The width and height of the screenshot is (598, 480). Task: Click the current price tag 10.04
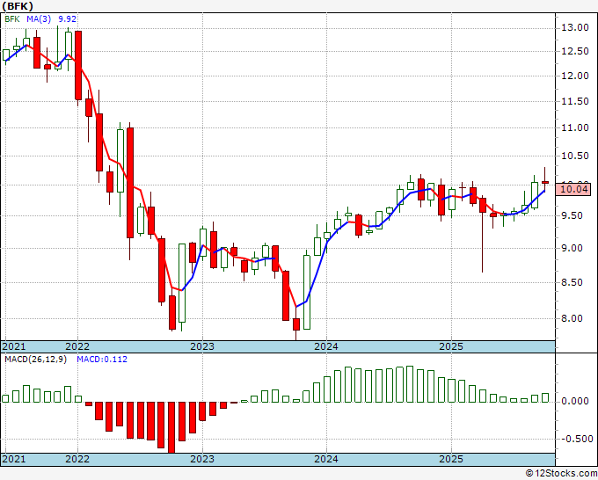(575, 189)
